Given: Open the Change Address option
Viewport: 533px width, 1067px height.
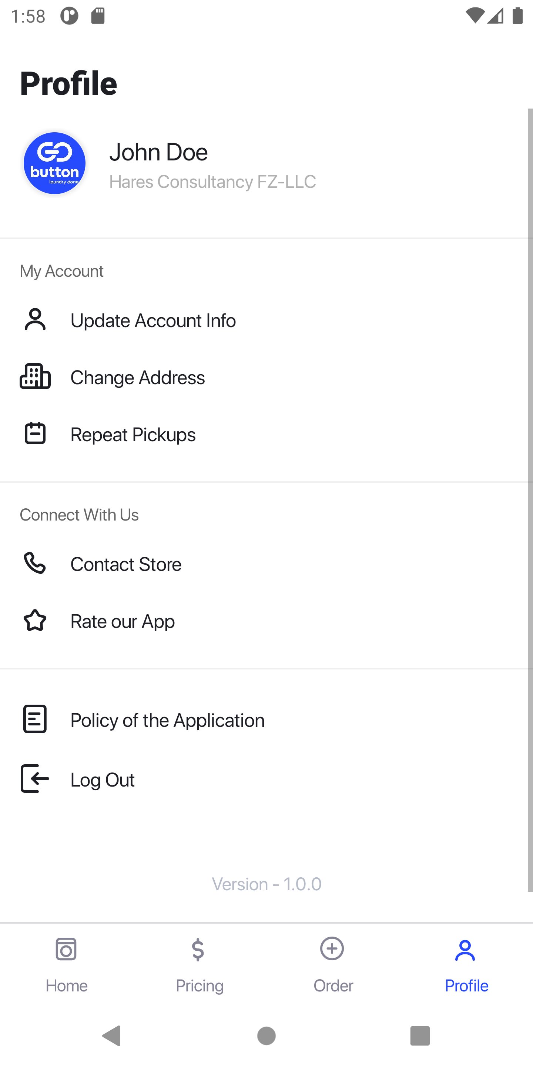Looking at the screenshot, I should pos(137,378).
